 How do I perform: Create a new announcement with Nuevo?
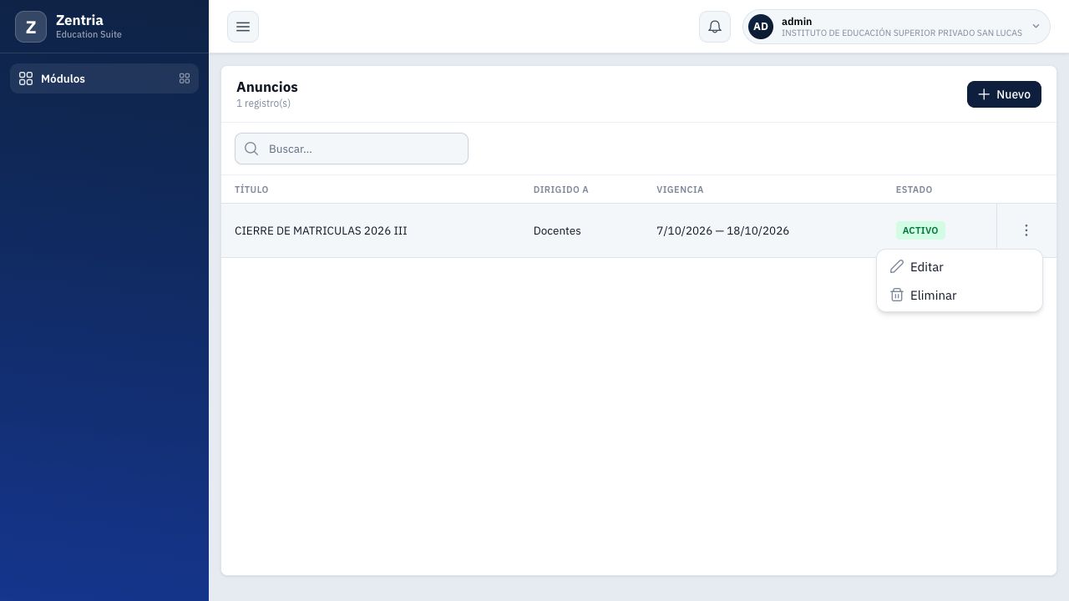coord(1004,94)
